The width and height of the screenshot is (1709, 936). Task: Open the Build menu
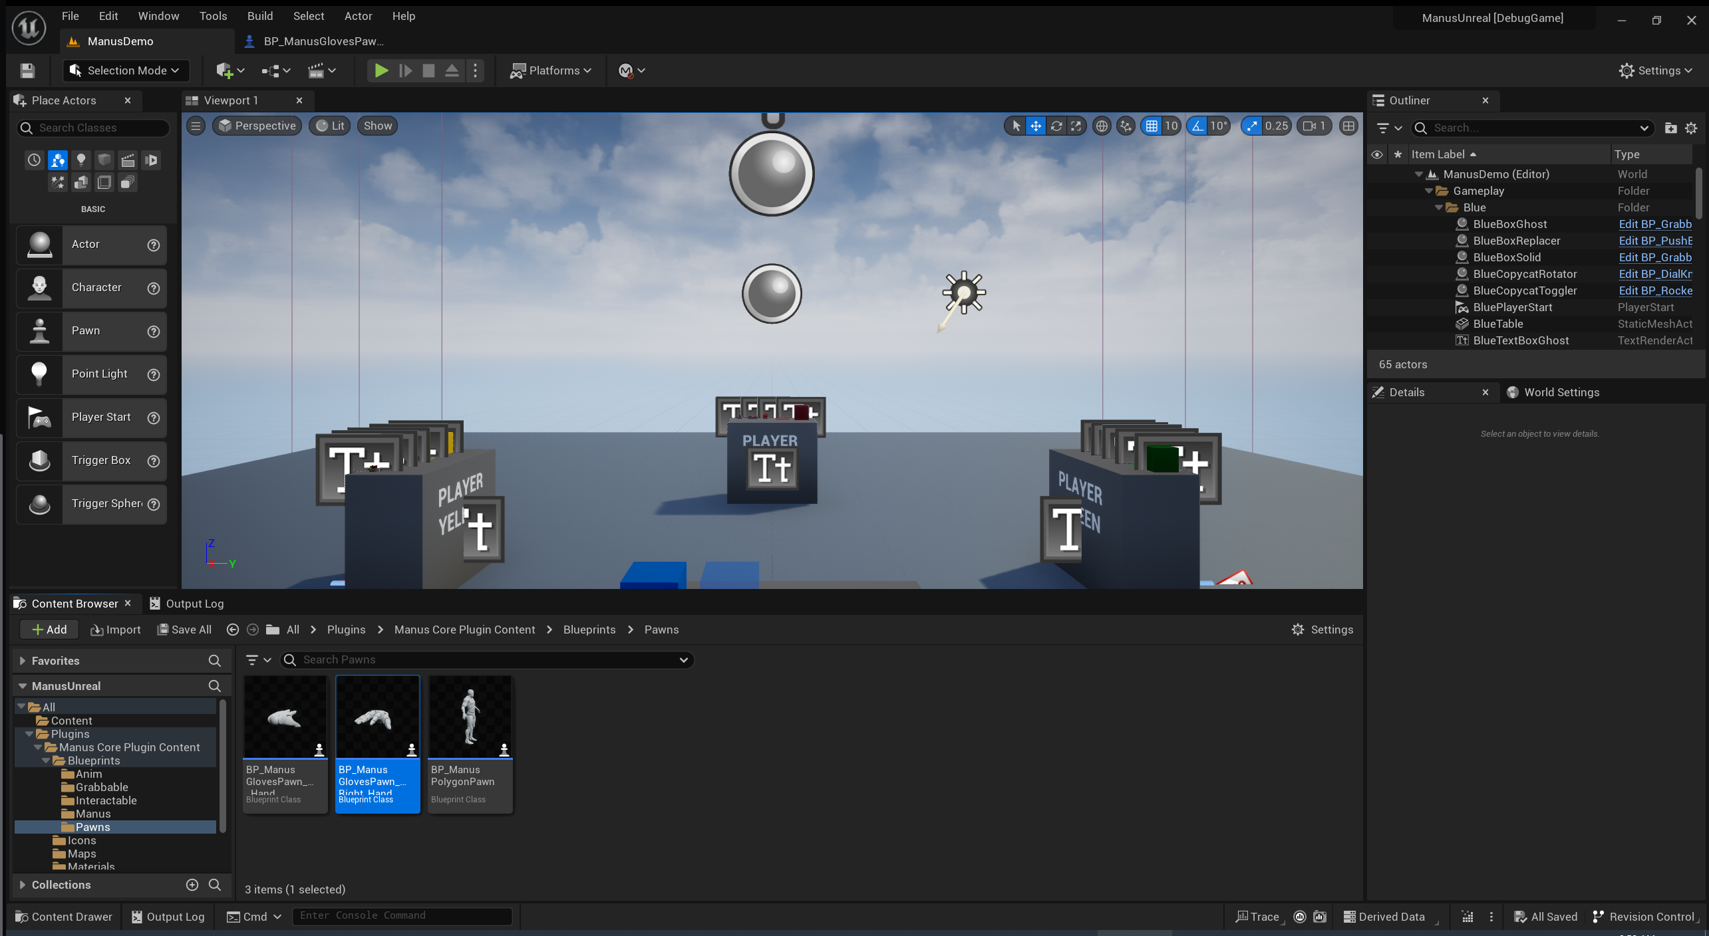[259, 16]
